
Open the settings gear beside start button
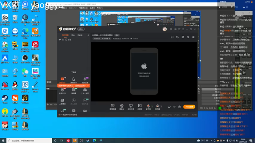(x=179, y=107)
